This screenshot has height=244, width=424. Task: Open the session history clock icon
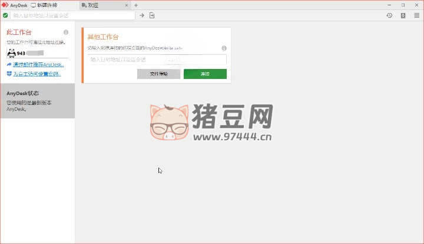[389, 15]
